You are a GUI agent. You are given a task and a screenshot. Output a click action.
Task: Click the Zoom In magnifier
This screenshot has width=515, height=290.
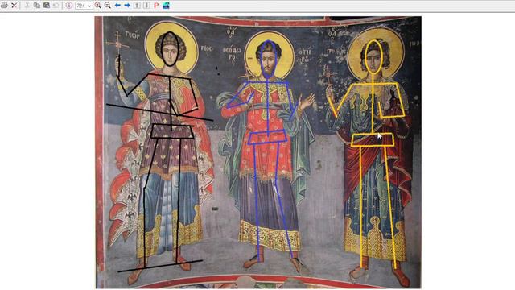coord(98,6)
